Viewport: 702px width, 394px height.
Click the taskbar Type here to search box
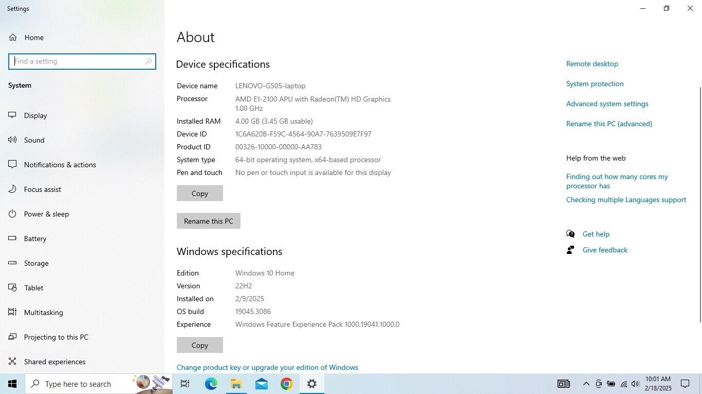[x=99, y=384]
